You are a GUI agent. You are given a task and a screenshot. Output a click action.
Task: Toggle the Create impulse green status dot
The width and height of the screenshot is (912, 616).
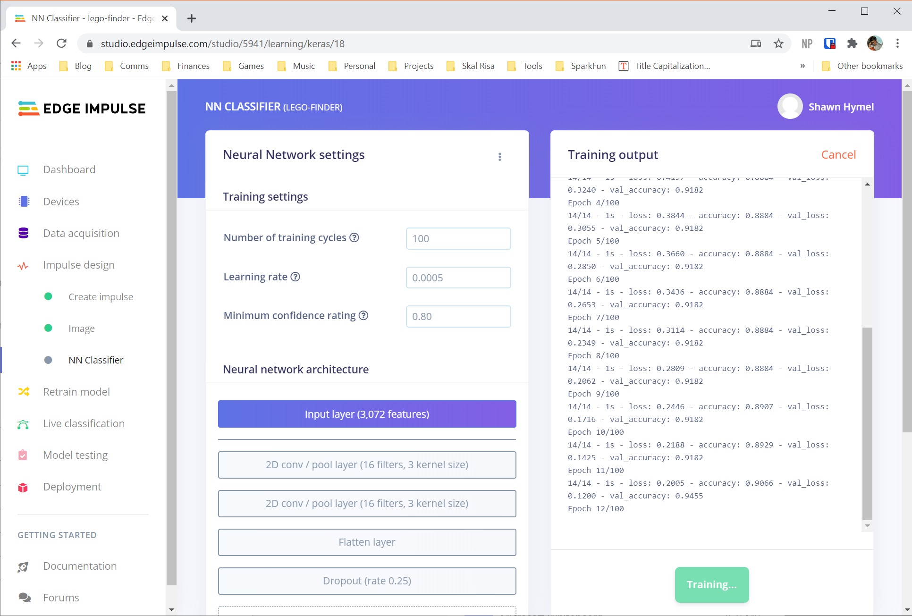point(48,296)
